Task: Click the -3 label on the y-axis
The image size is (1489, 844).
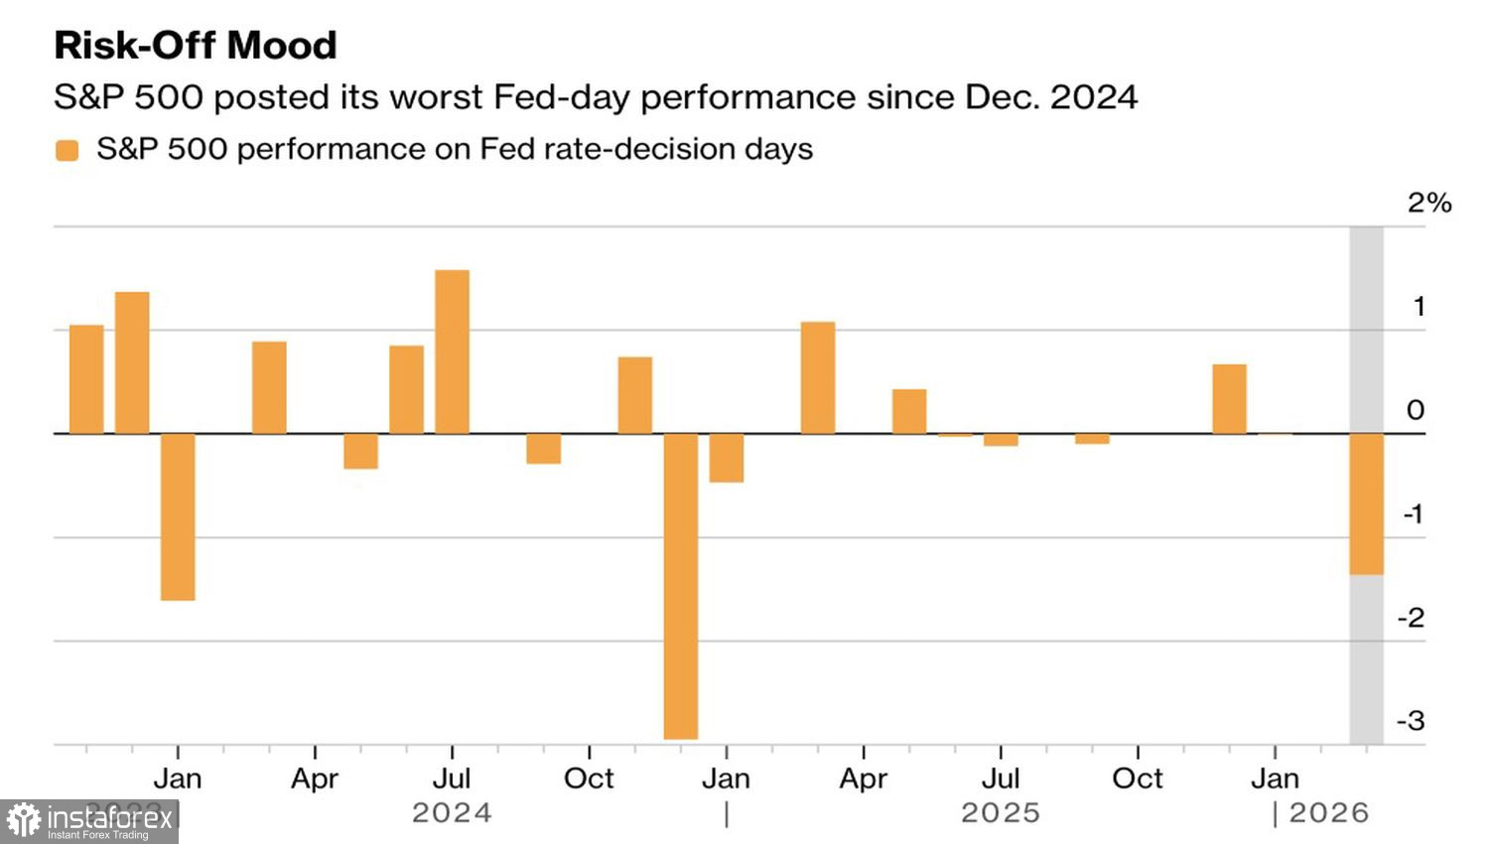Action: [x=1411, y=721]
